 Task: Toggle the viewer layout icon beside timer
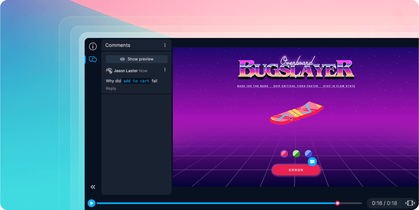pos(410,203)
